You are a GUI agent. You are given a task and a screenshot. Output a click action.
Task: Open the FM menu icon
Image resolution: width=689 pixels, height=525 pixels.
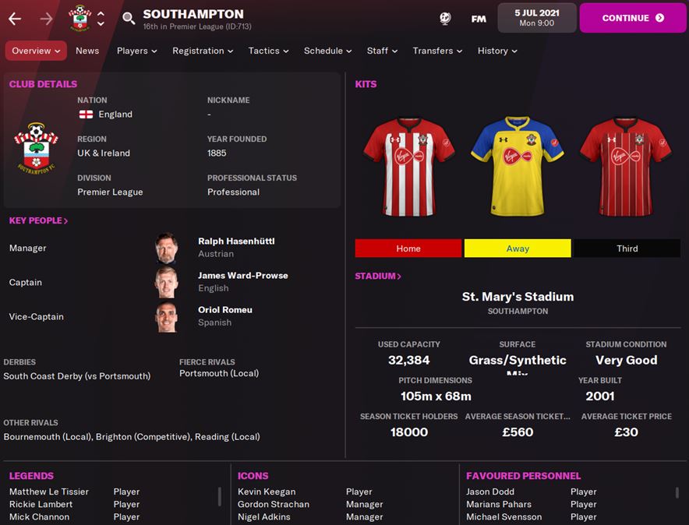click(479, 19)
